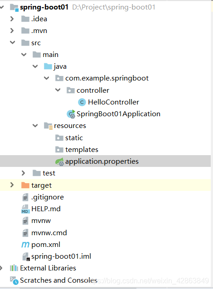Select the 'spring-boot01.iml' file name
The width and height of the screenshot is (213, 289).
61,257
